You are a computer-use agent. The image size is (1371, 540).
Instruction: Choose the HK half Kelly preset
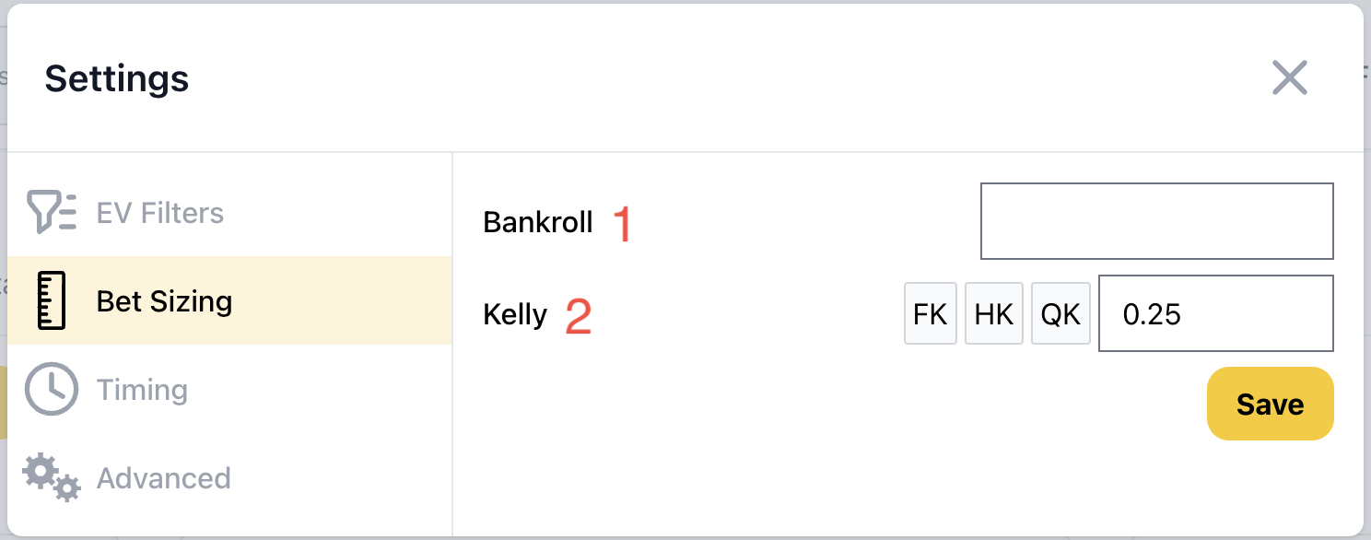[x=994, y=314]
